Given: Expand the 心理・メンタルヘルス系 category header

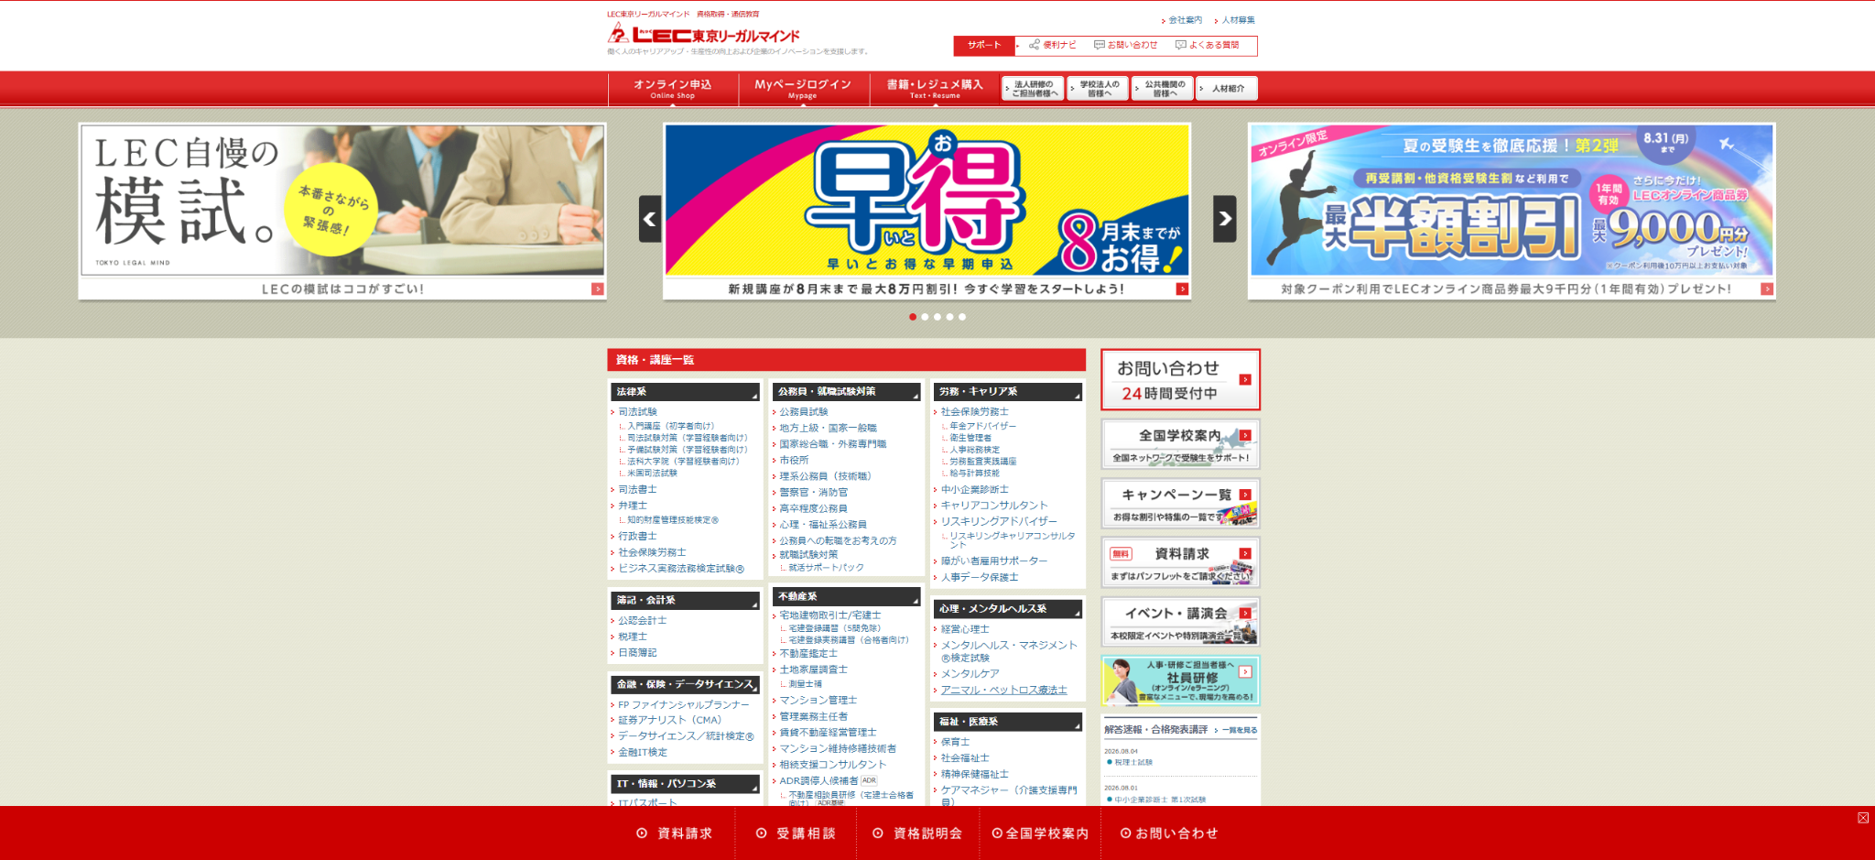Looking at the screenshot, I should click(1008, 609).
